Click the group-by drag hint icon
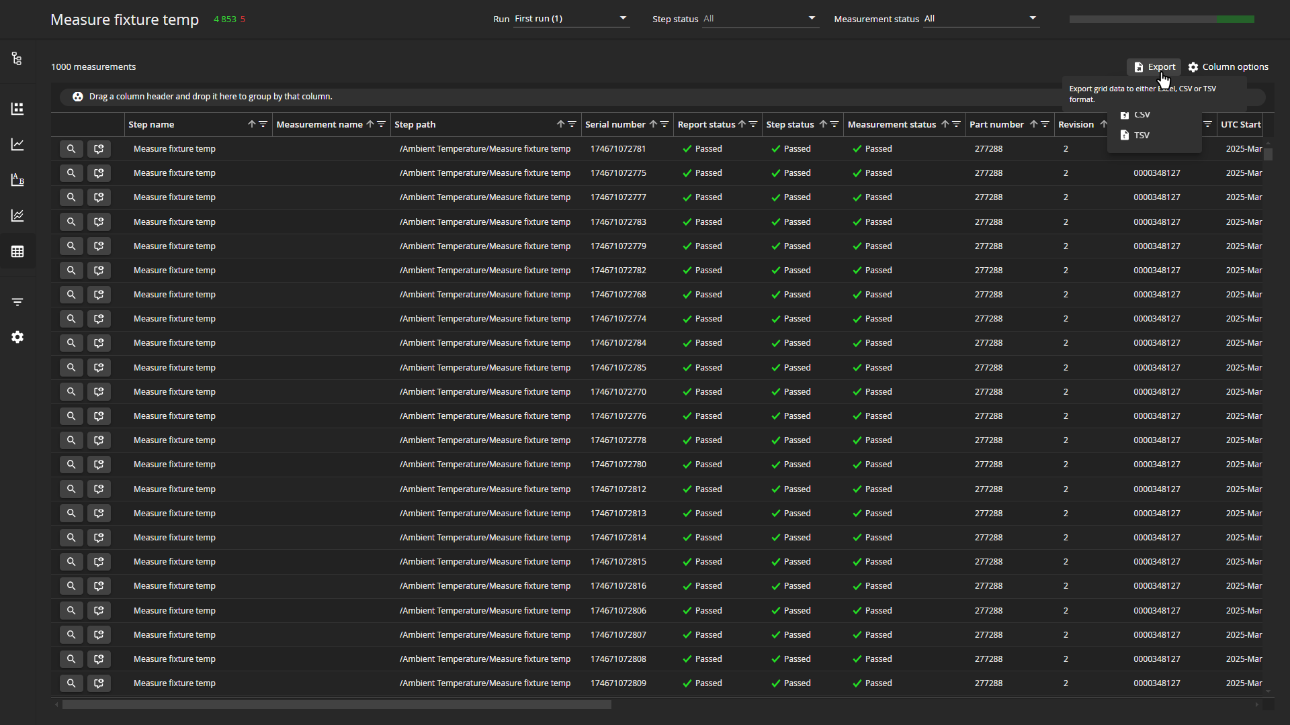The width and height of the screenshot is (1290, 725). click(x=78, y=97)
